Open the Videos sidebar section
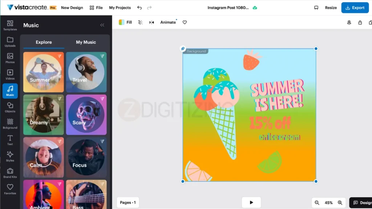 10,74
